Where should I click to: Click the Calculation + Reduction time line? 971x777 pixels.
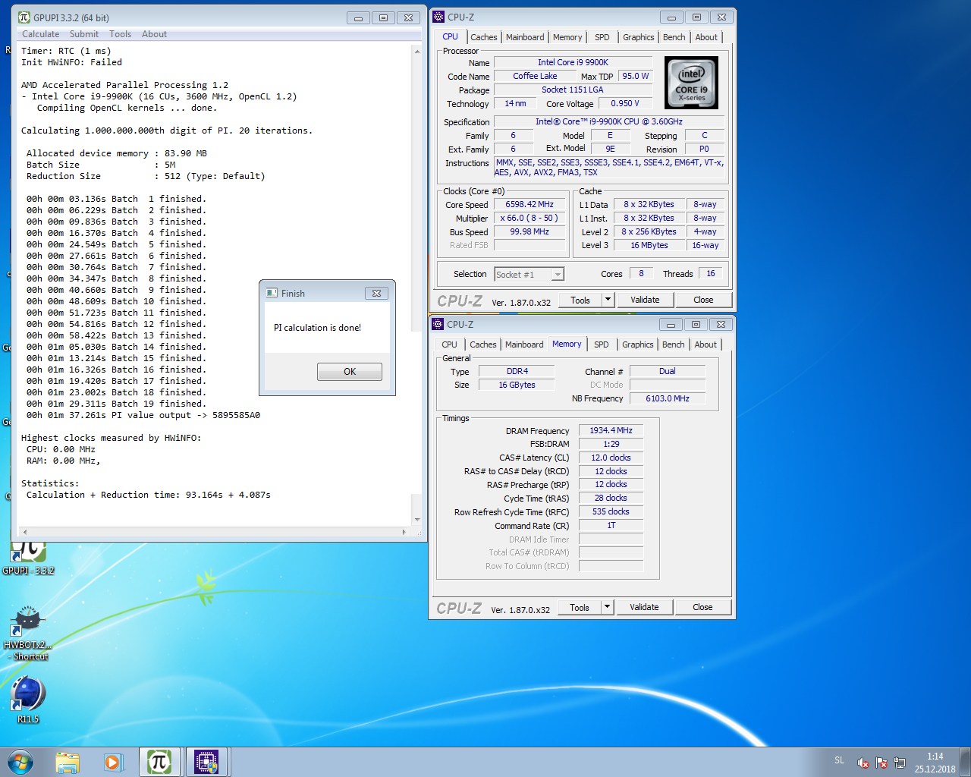149,495
